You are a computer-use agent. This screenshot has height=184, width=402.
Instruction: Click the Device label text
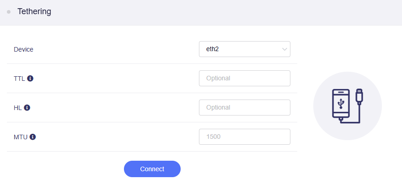pos(23,49)
